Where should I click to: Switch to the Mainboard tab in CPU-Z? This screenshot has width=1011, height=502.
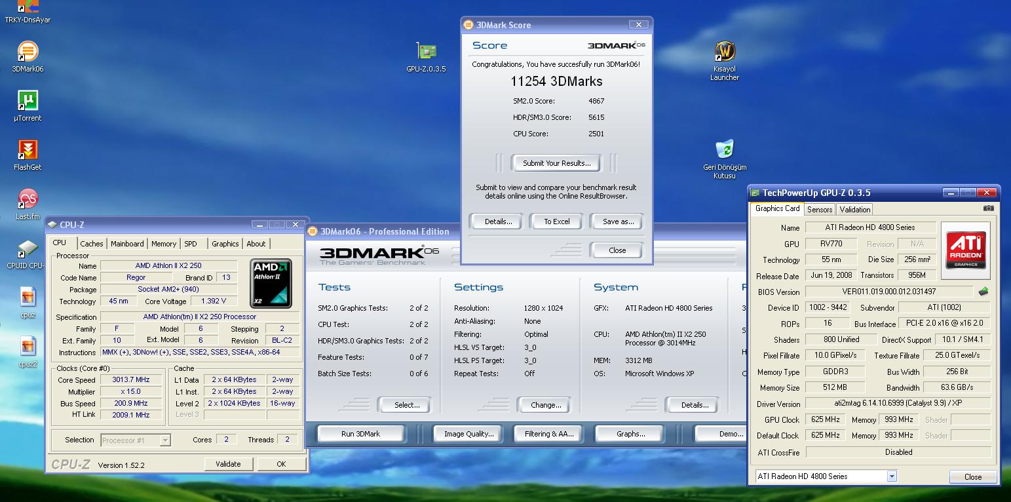(127, 244)
